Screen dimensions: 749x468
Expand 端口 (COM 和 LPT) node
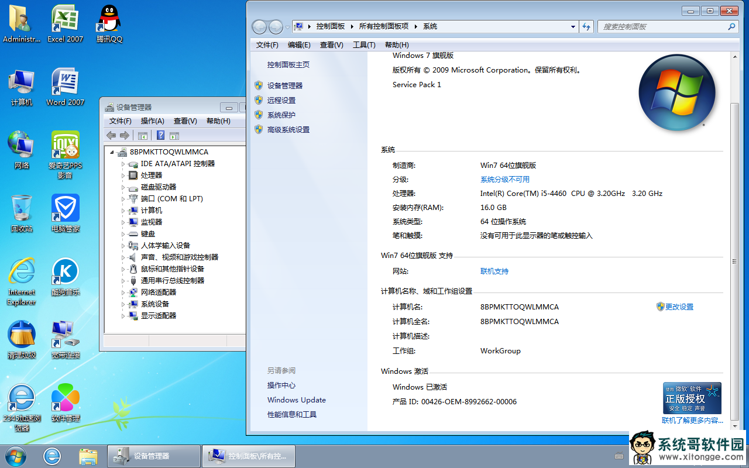123,199
